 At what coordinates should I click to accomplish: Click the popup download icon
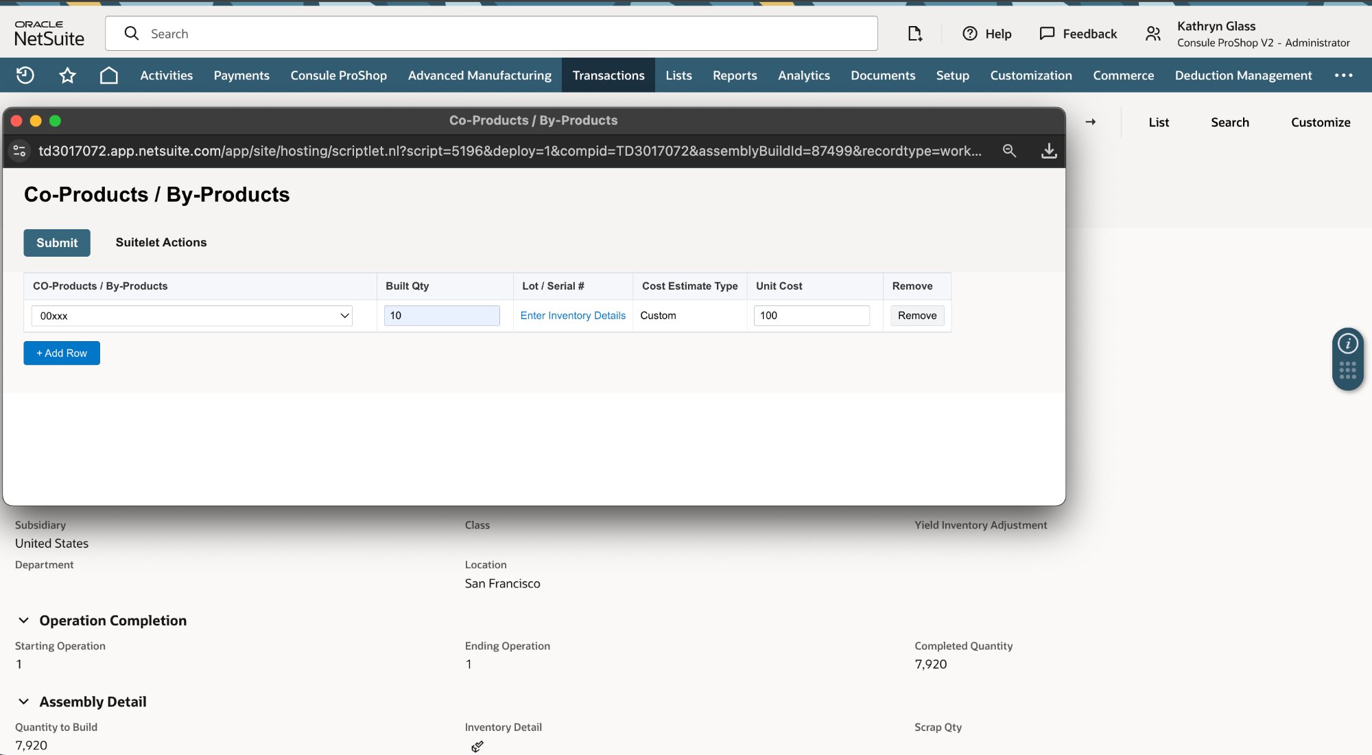coord(1049,150)
